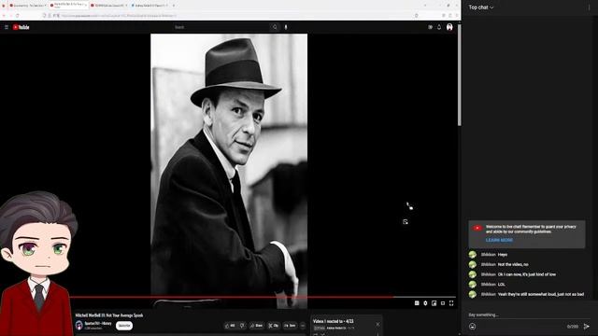The image size is (598, 336).
Task: Toggle subtitles in the video player
Action: (417, 303)
